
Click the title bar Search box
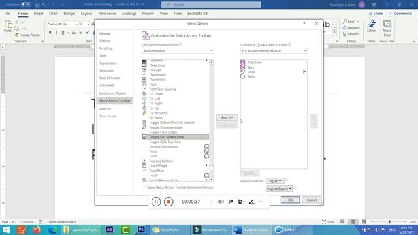point(211,5)
